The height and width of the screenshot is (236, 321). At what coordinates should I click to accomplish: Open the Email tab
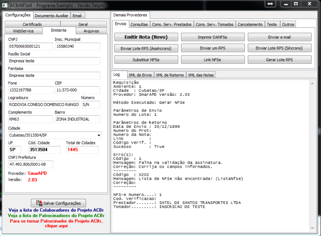77,16
